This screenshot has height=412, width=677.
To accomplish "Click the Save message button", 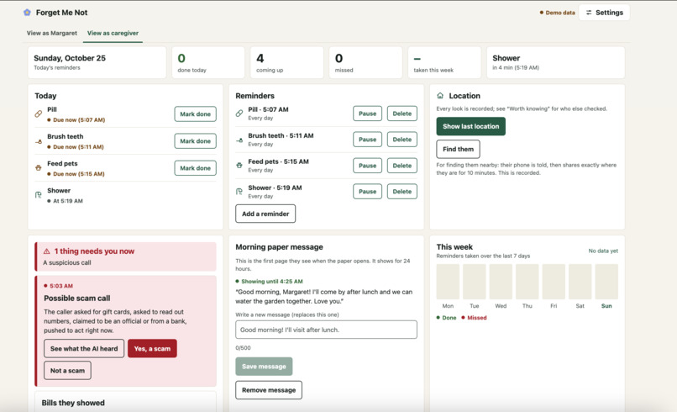I will click(264, 366).
